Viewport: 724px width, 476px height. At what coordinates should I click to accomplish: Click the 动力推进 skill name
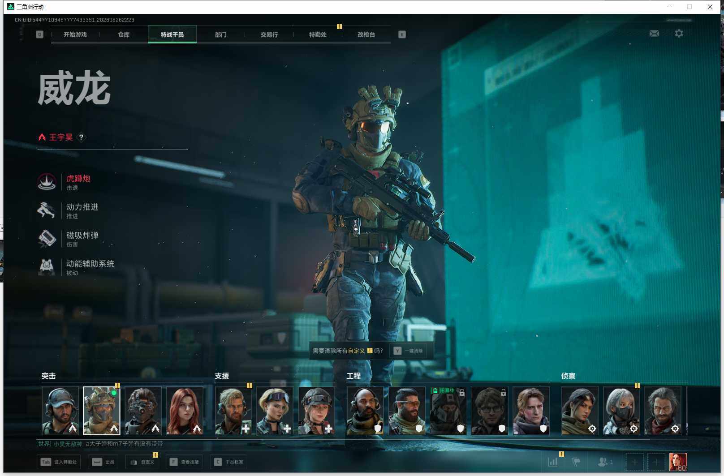click(82, 207)
